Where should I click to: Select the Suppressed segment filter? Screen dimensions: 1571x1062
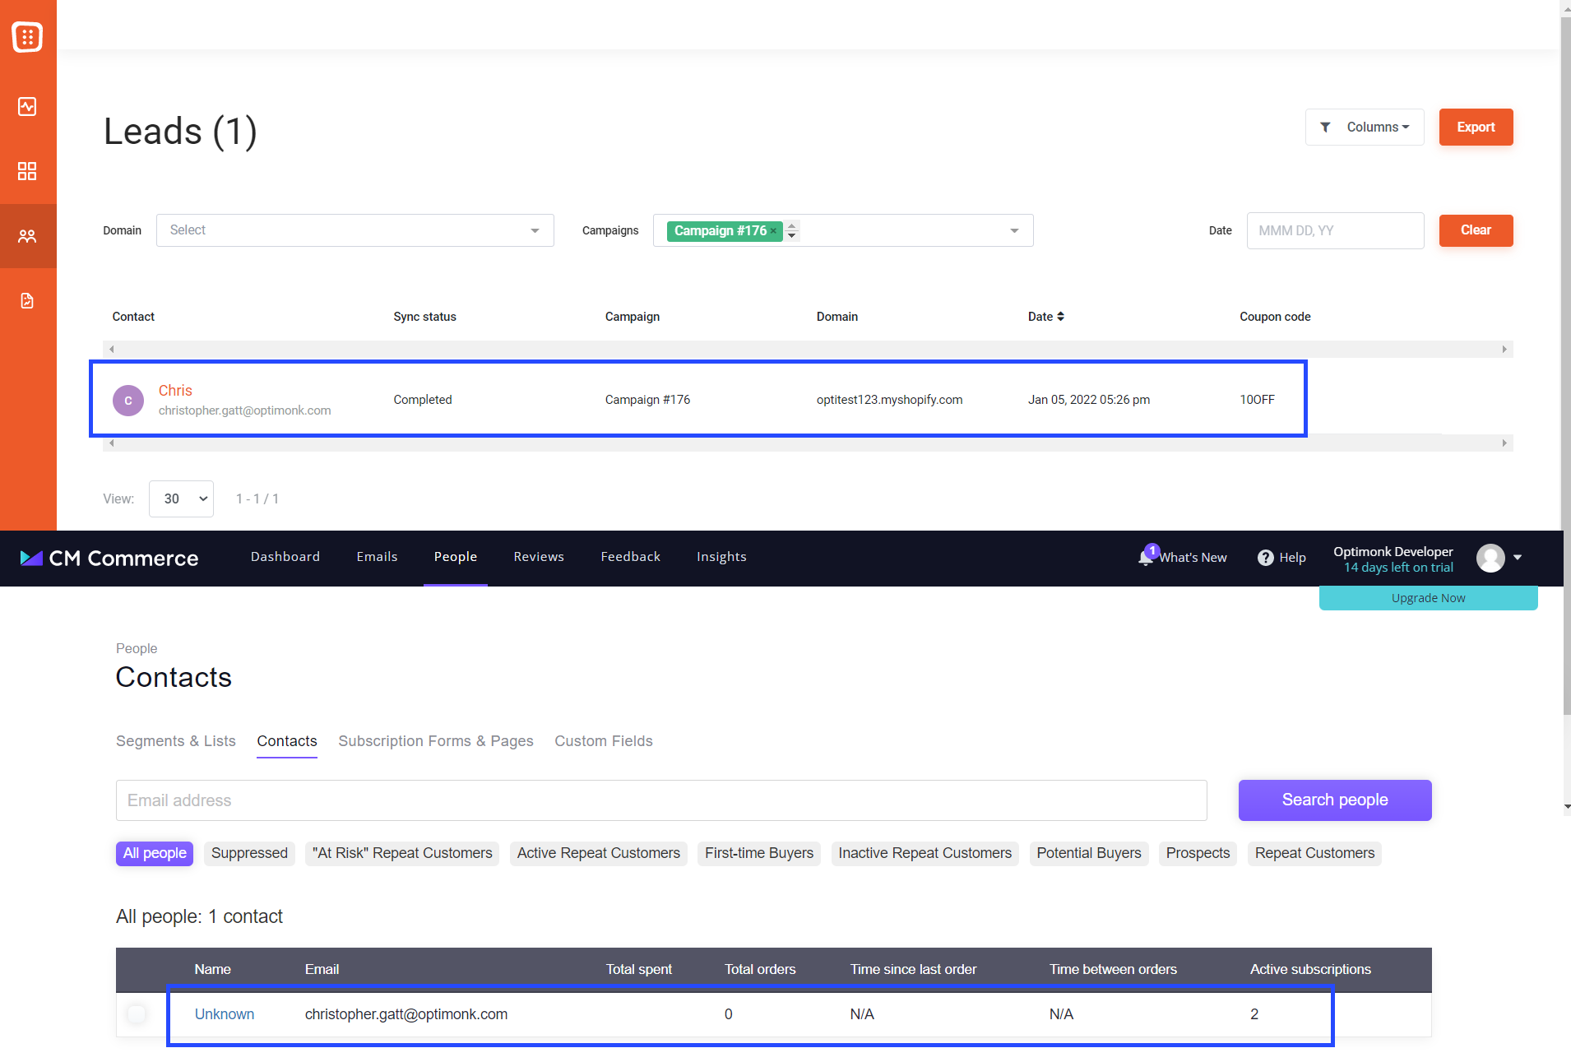pos(249,854)
